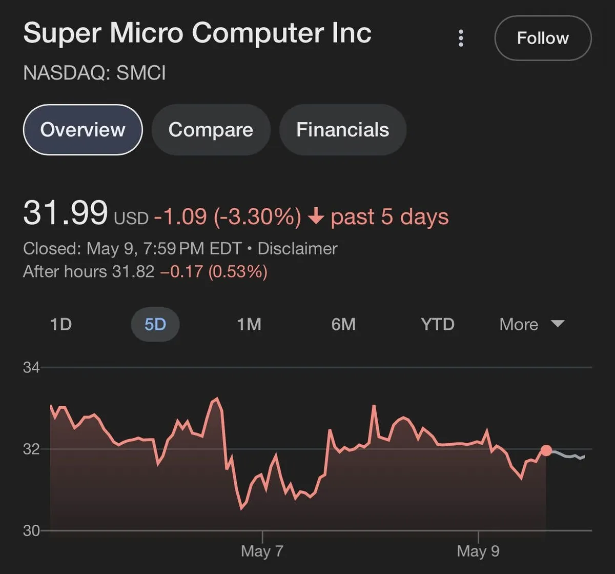Open the Financials tab
615x574 pixels.
click(342, 130)
